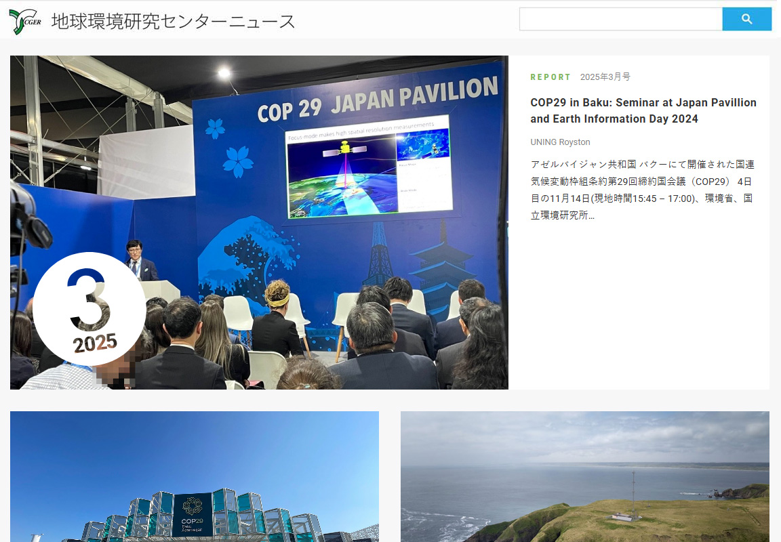Open the coastal cape monitoring station photo

pos(585,476)
